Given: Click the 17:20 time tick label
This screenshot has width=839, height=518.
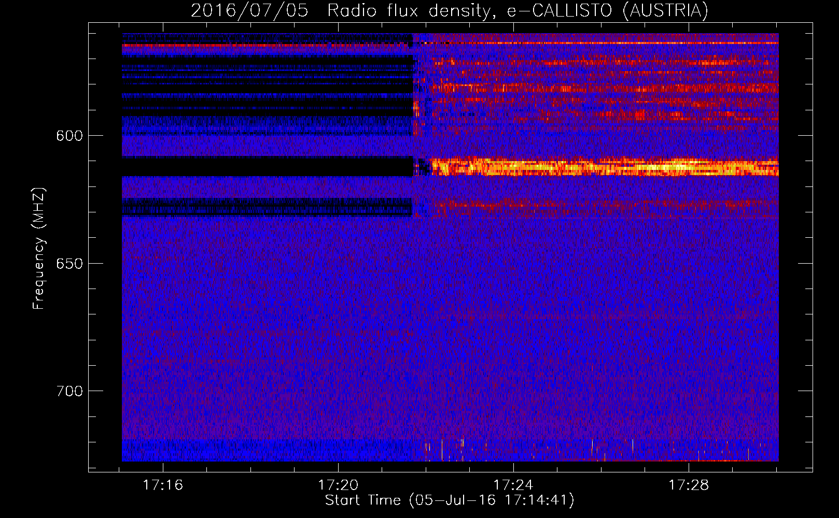Looking at the screenshot, I should (338, 485).
